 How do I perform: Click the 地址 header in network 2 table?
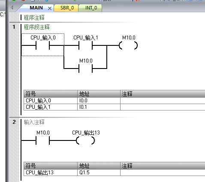click(x=99, y=166)
